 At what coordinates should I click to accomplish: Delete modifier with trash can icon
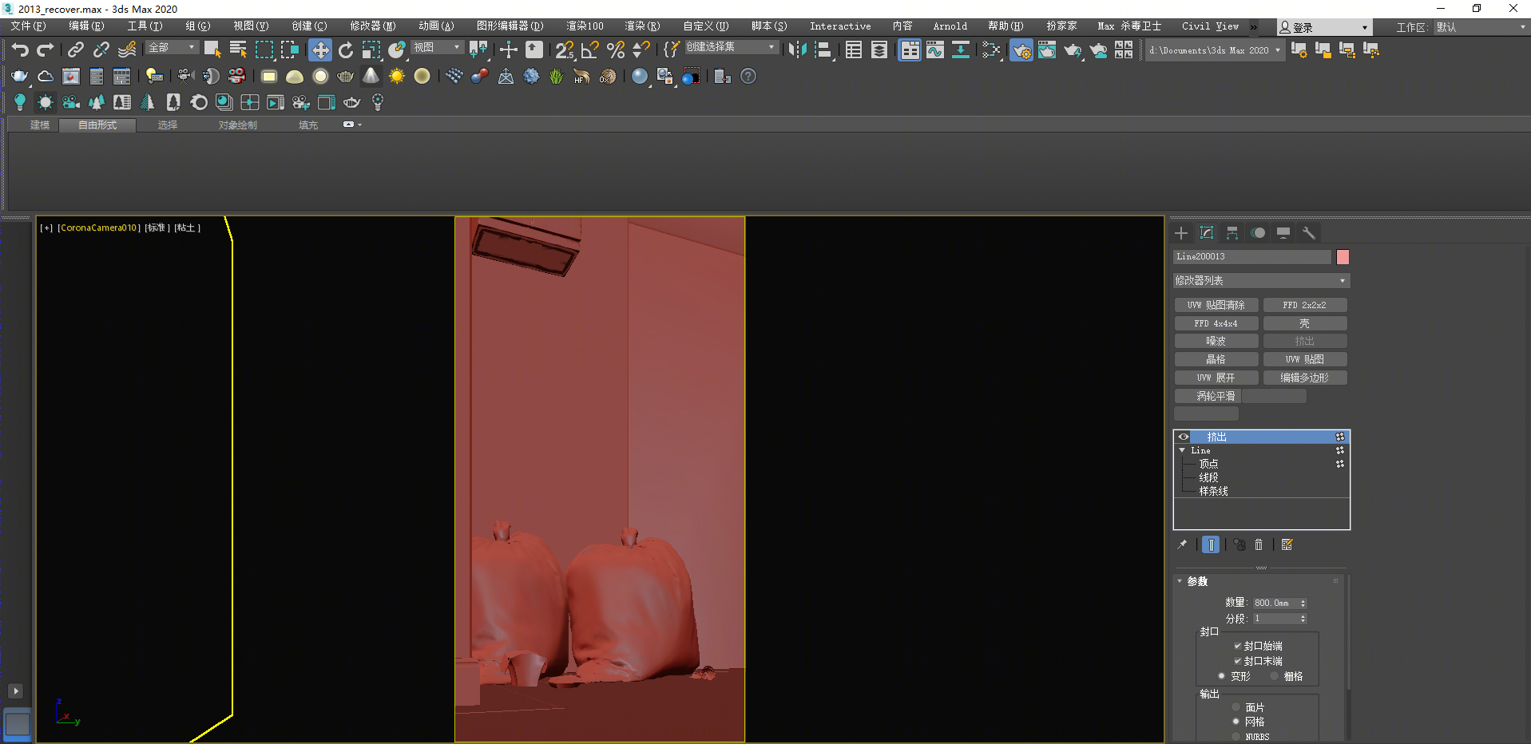(x=1259, y=544)
